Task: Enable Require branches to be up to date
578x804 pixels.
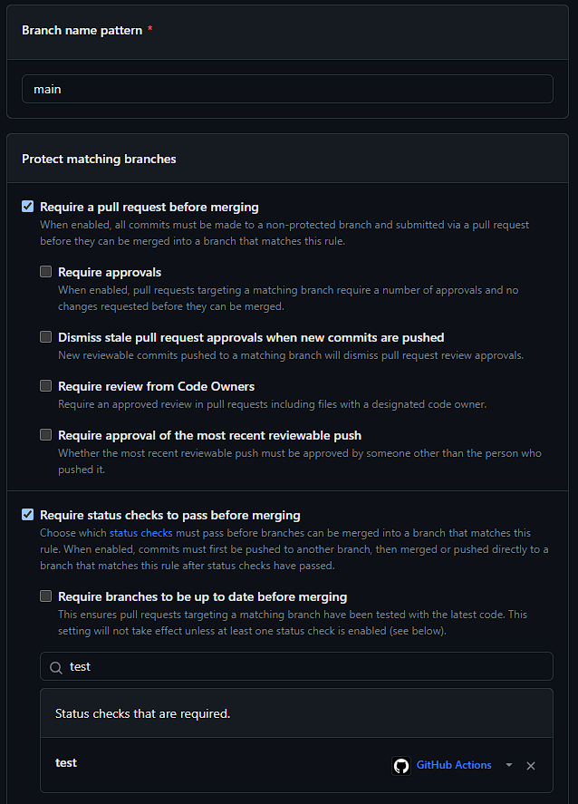Action: click(x=45, y=596)
